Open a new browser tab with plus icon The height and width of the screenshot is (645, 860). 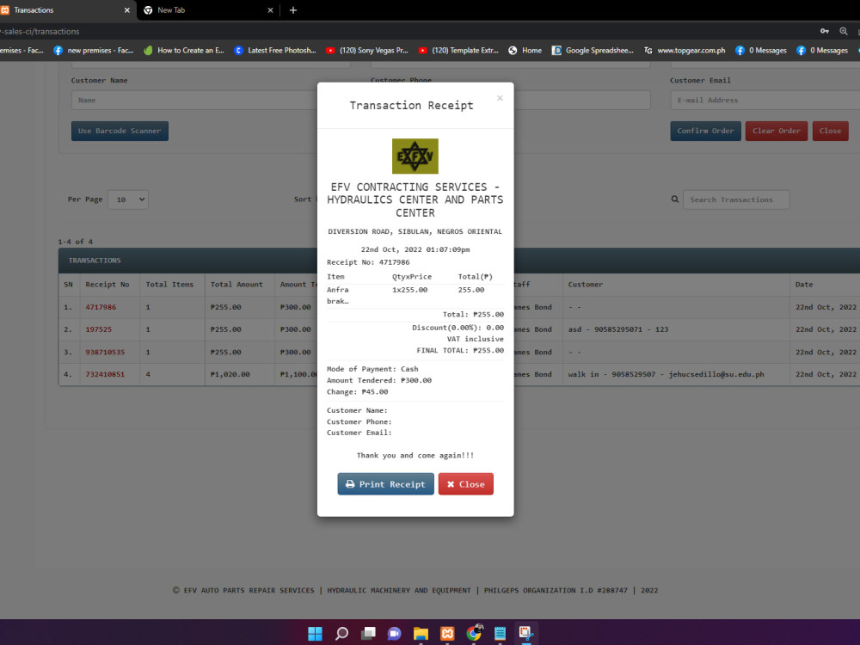pyautogui.click(x=293, y=9)
